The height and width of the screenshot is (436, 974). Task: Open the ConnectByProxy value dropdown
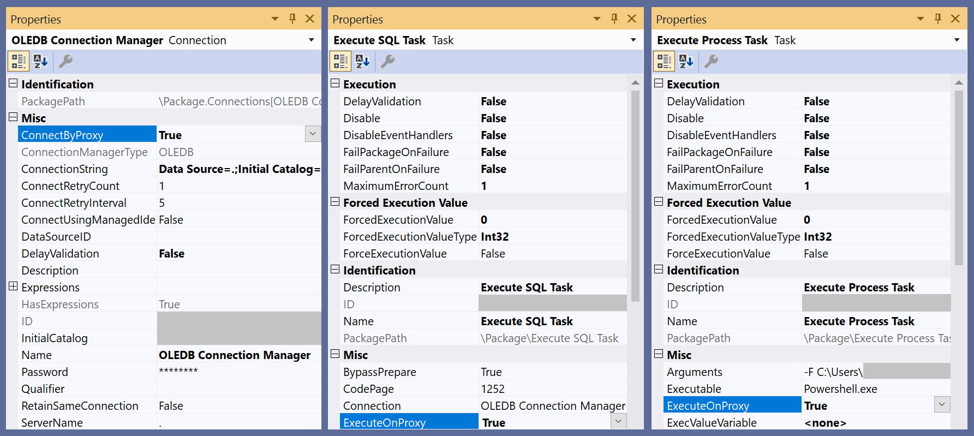point(313,134)
